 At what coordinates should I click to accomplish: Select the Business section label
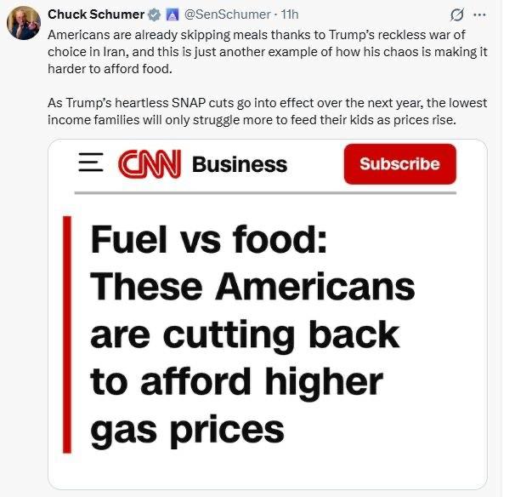point(240,164)
